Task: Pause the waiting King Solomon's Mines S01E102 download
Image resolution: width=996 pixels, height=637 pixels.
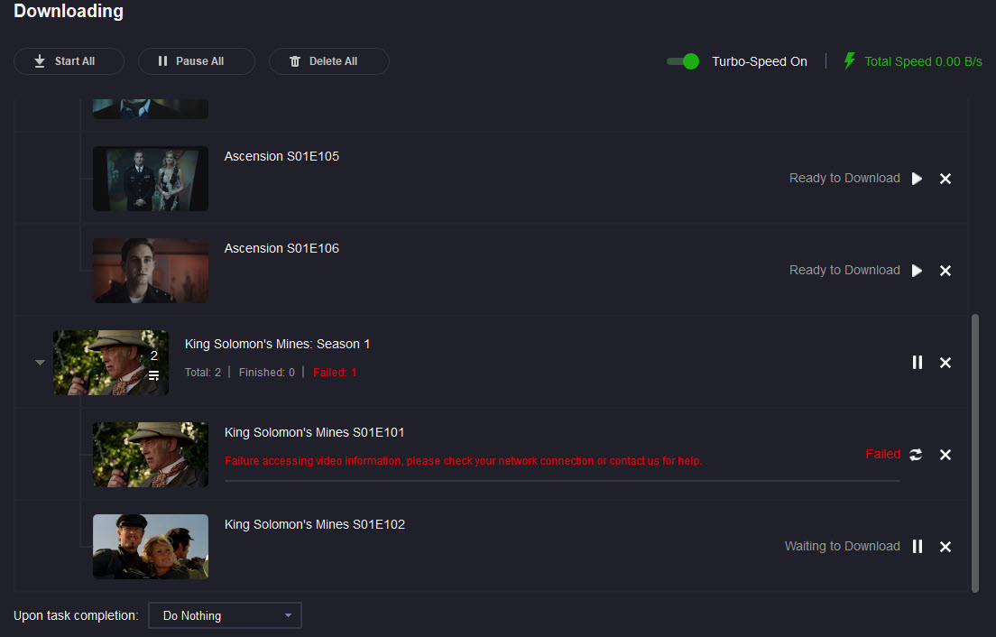Action: (917, 546)
